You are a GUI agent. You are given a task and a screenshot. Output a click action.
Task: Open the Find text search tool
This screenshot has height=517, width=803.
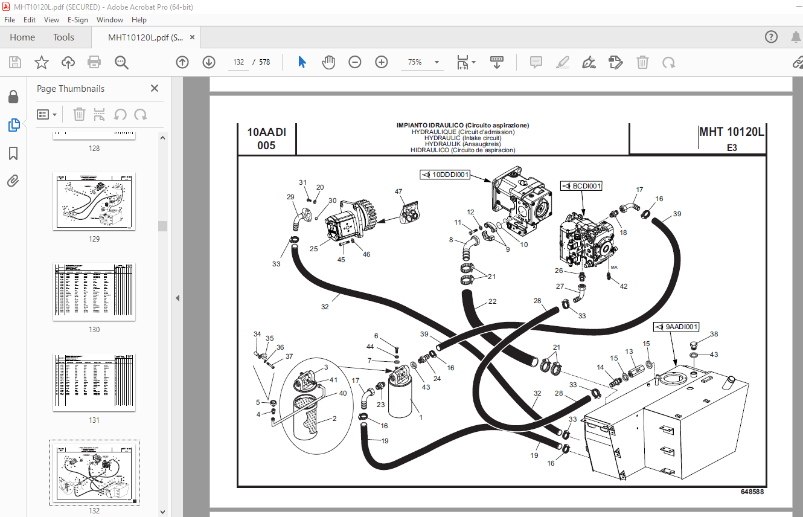pos(122,62)
